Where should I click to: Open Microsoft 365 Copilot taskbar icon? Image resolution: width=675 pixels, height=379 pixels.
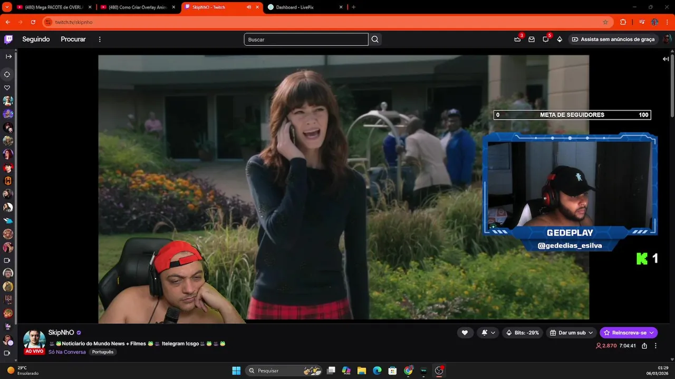click(346, 371)
